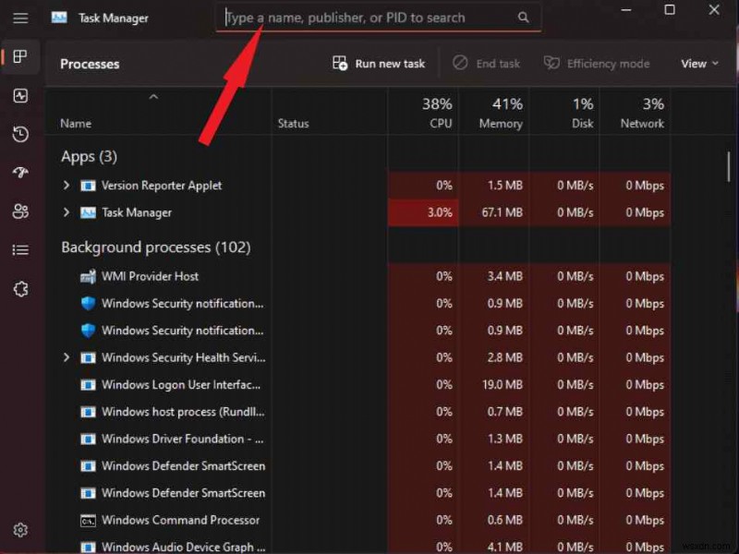Select the Processes page icon

click(20, 56)
